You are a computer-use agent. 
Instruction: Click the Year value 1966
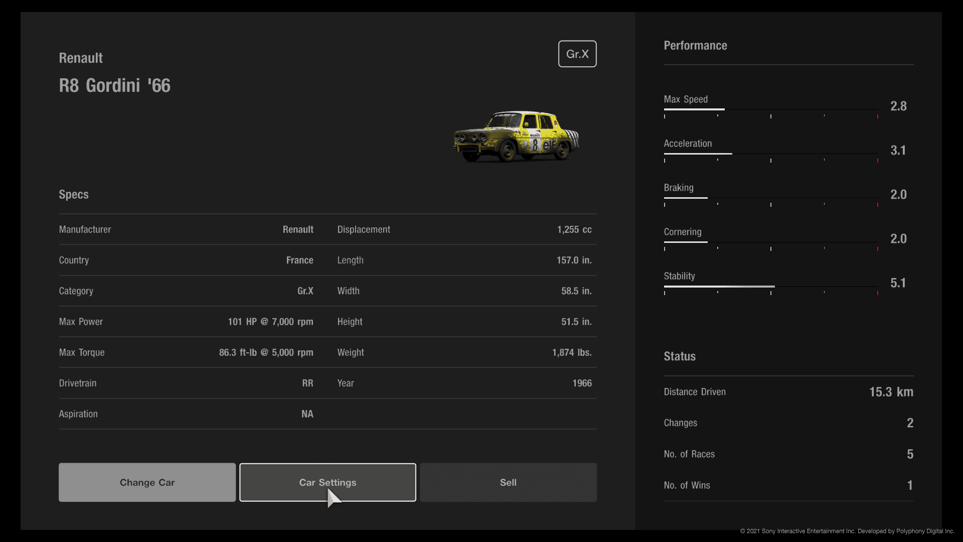pyautogui.click(x=582, y=383)
